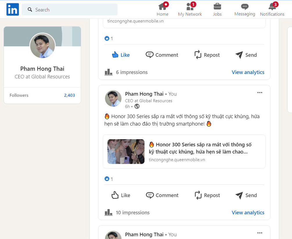This screenshot has width=292, height=239.
Task: Send the Honor 300 Series post
Action: pos(246,195)
